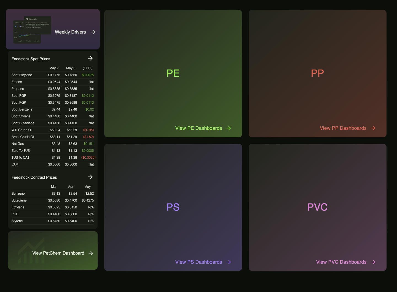Screen dimensions: 397x292
Task: Select the VAM row label
Action: pyautogui.click(x=15, y=164)
